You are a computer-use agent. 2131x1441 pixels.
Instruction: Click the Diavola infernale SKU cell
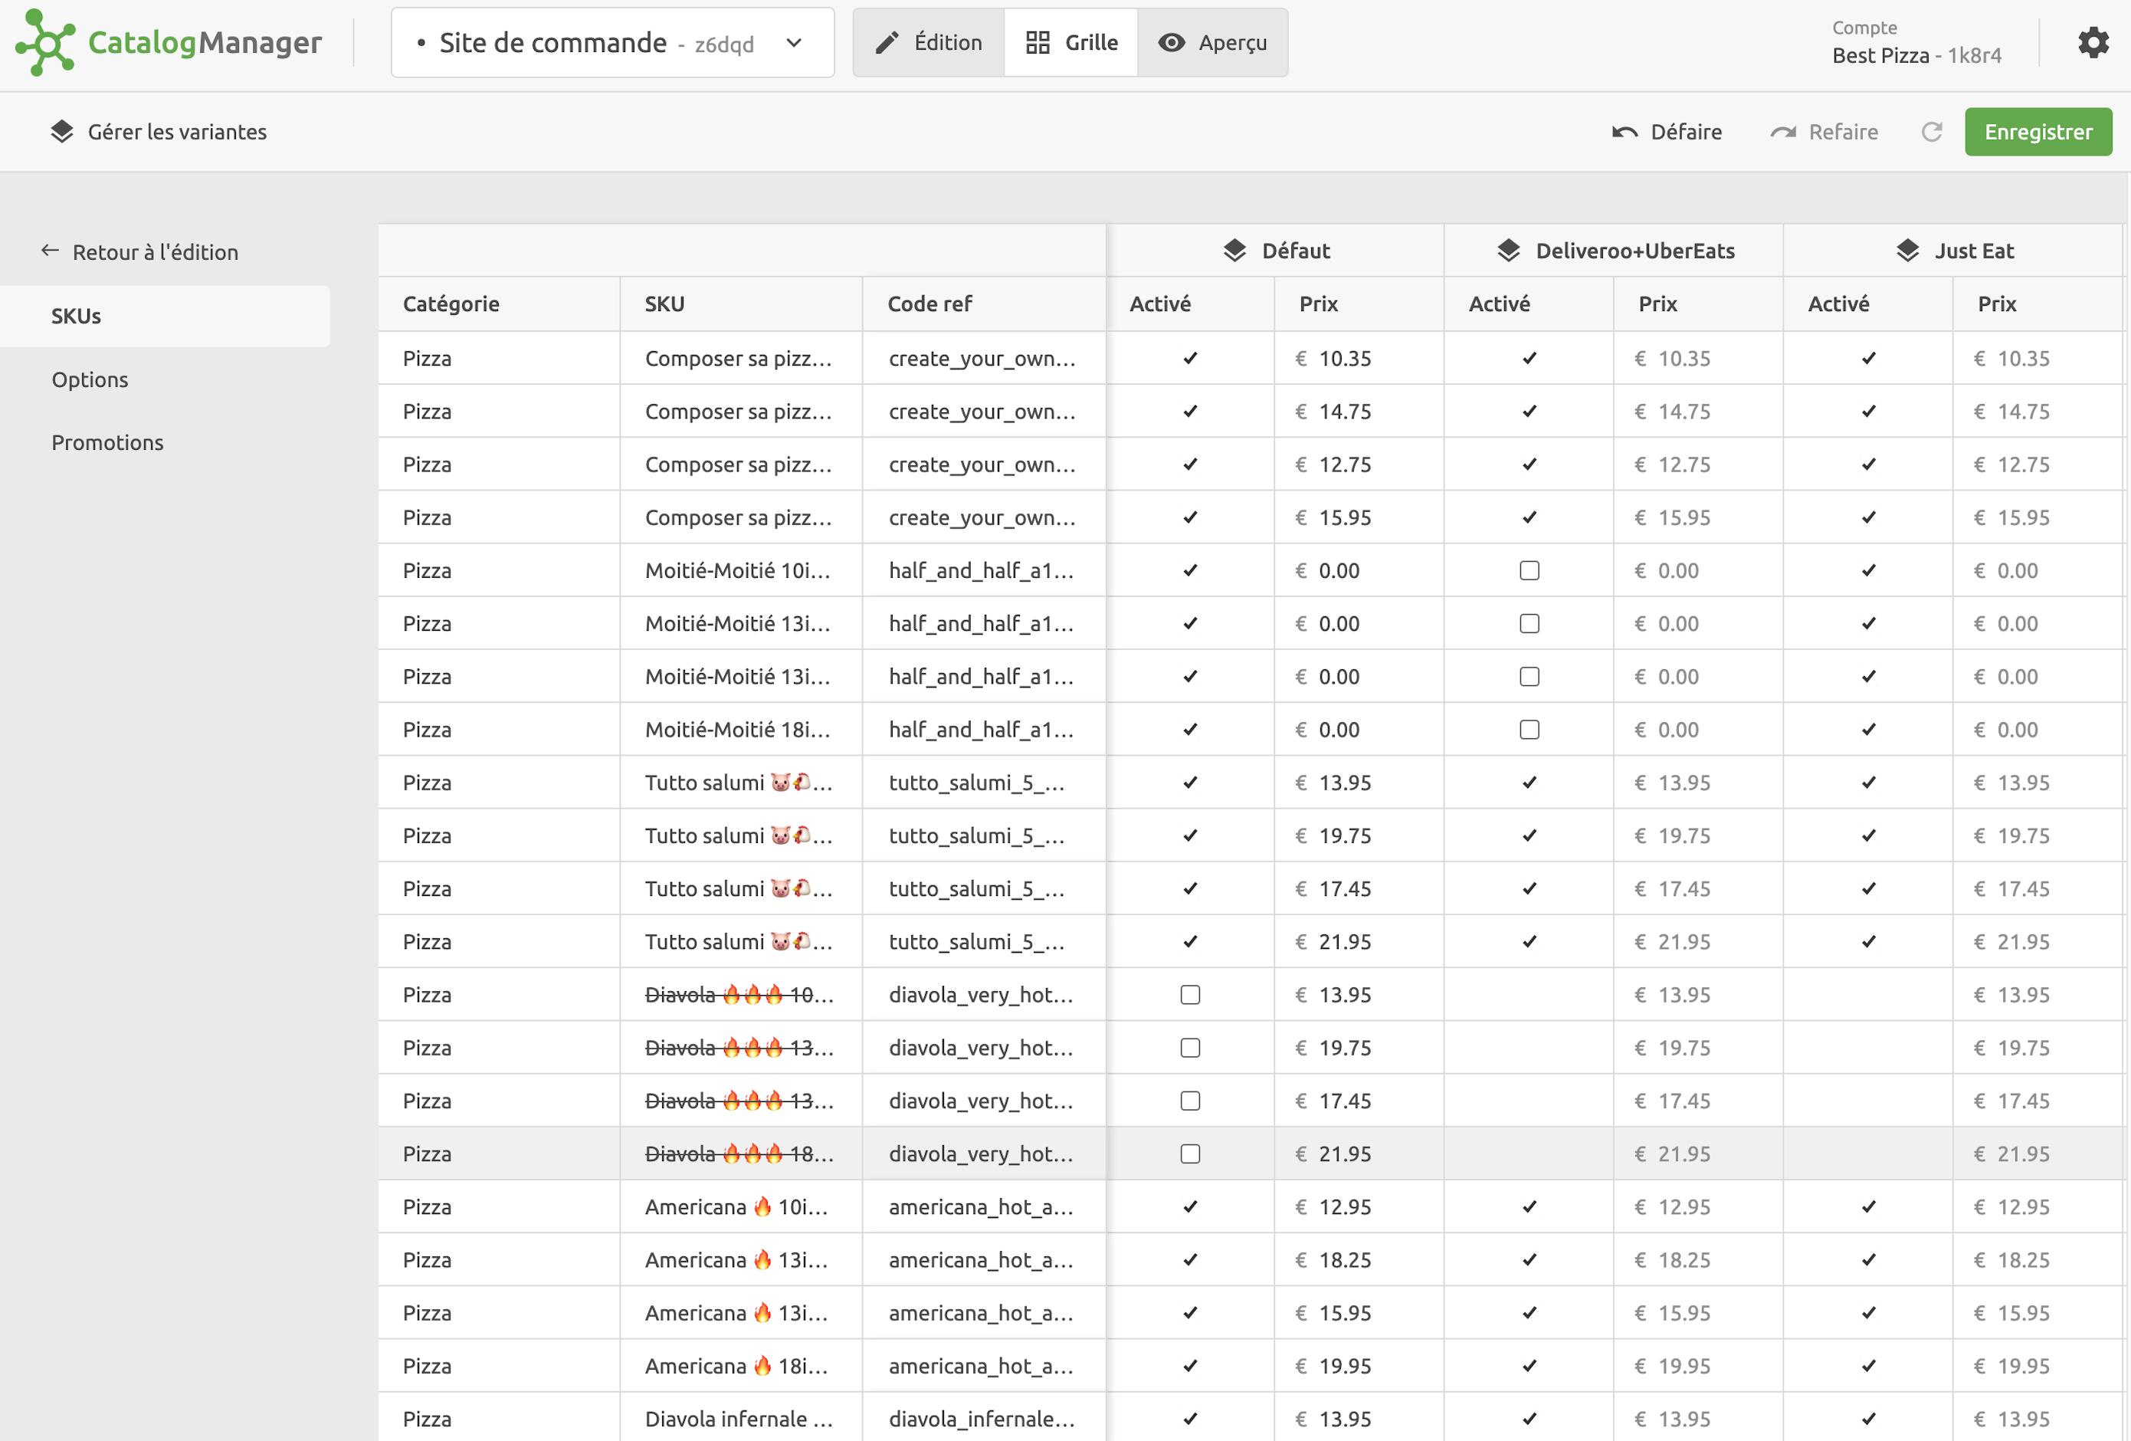[742, 1419]
